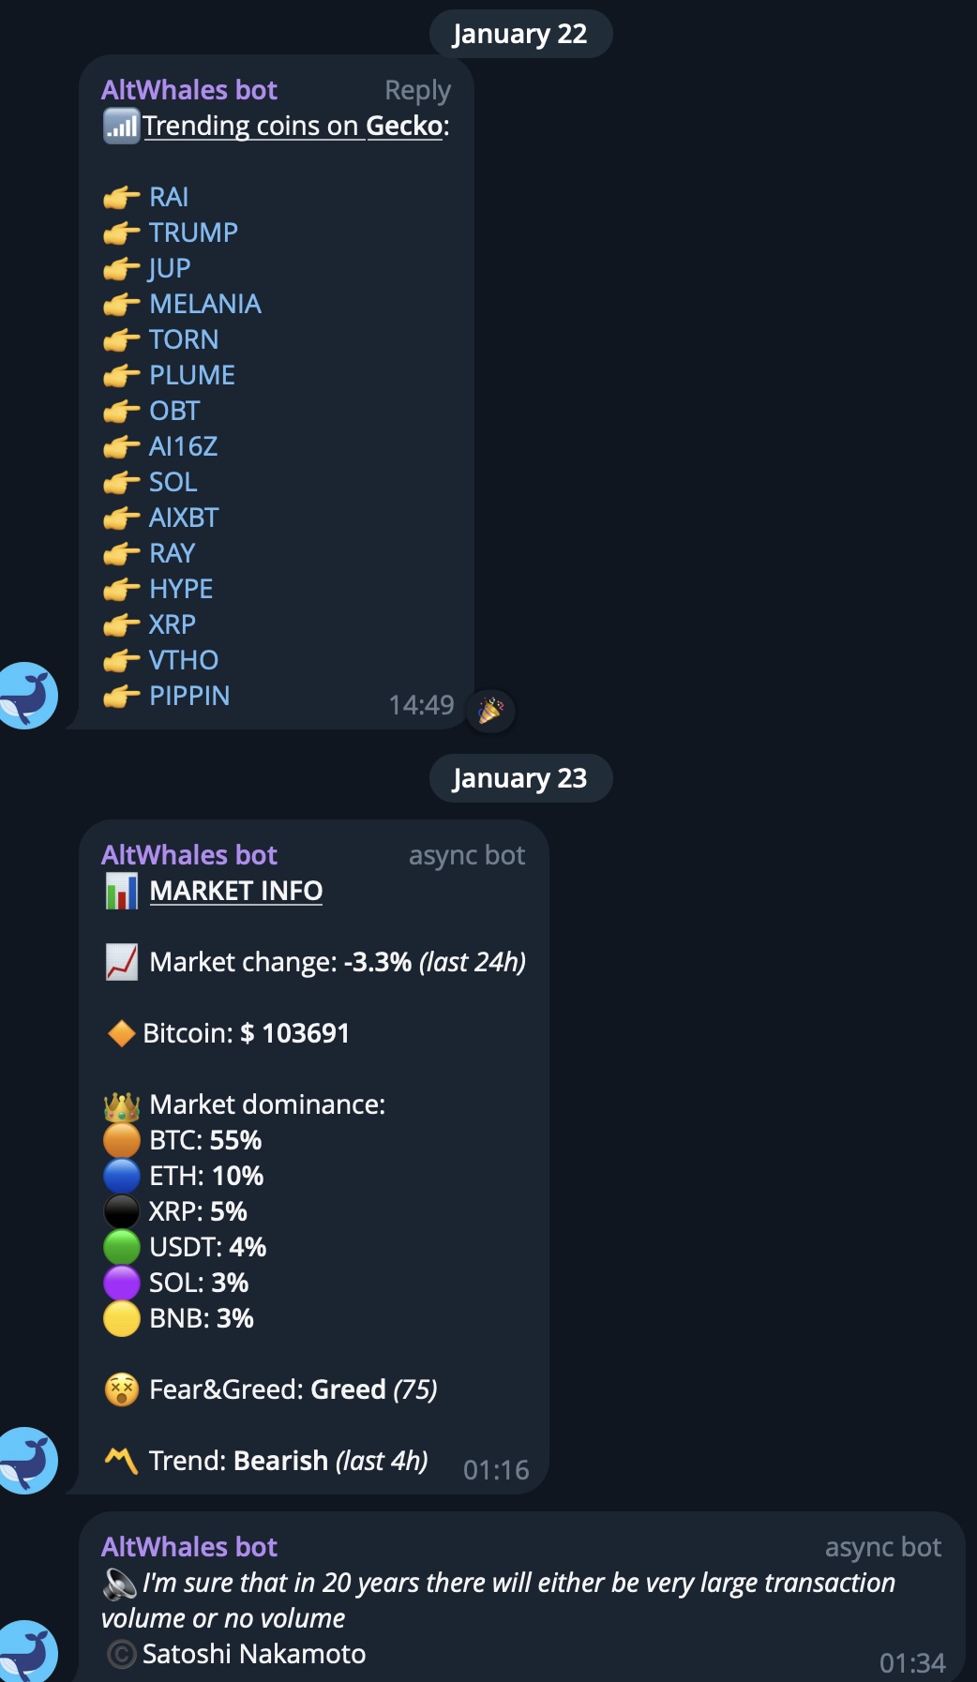Click the dizzy face Fear&Greed emoji
This screenshot has height=1682, width=977.
pos(122,1389)
